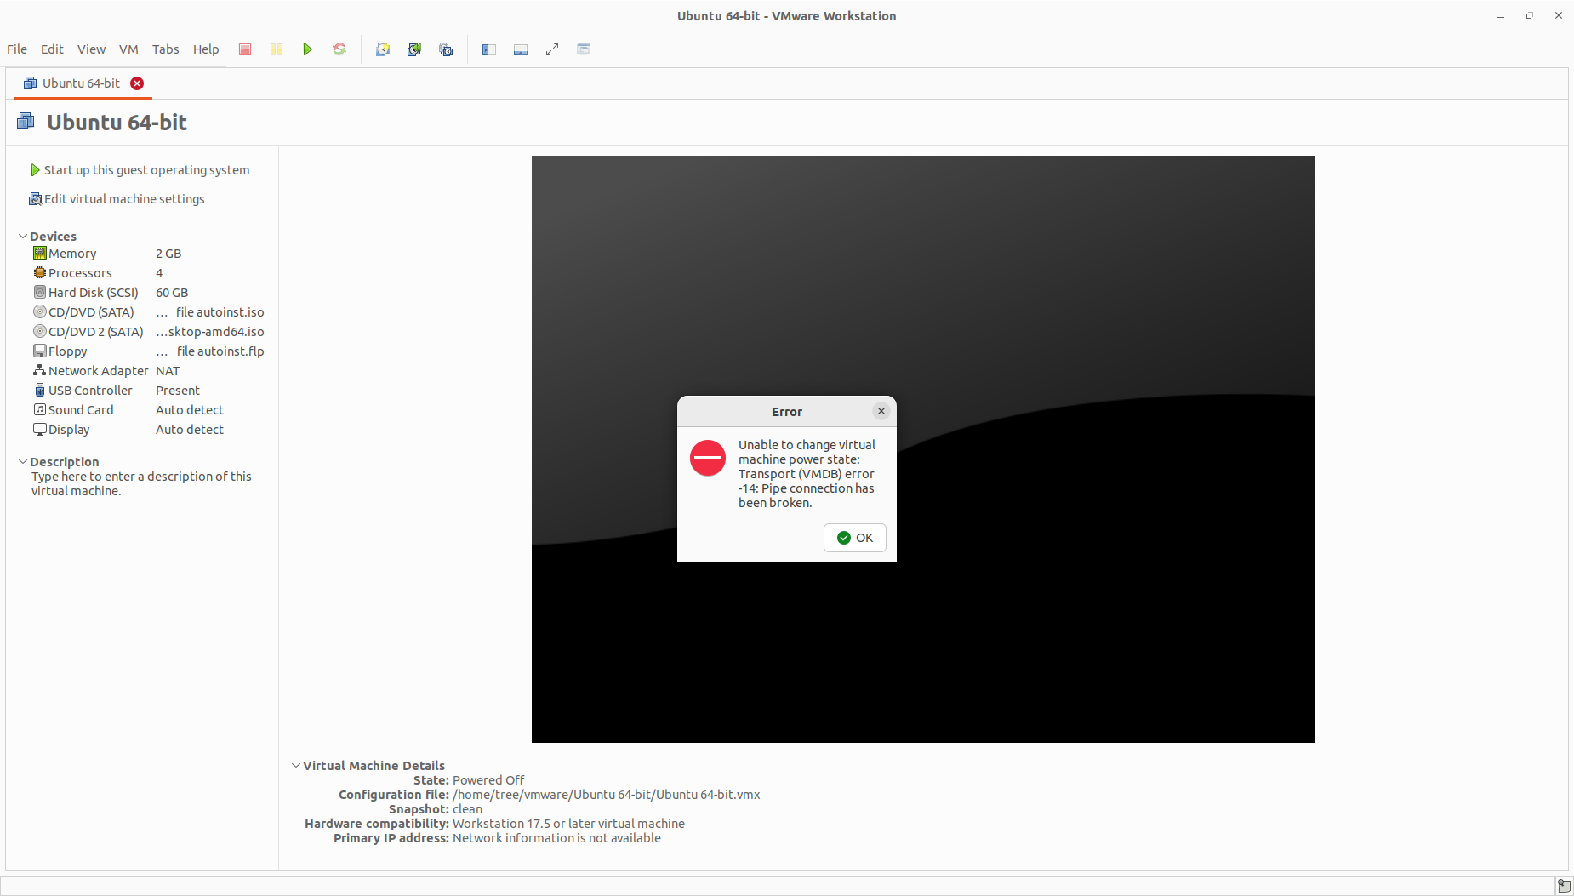Screen dimensions: 1574x896
Task: Click the Processors device icon
Action: point(39,272)
